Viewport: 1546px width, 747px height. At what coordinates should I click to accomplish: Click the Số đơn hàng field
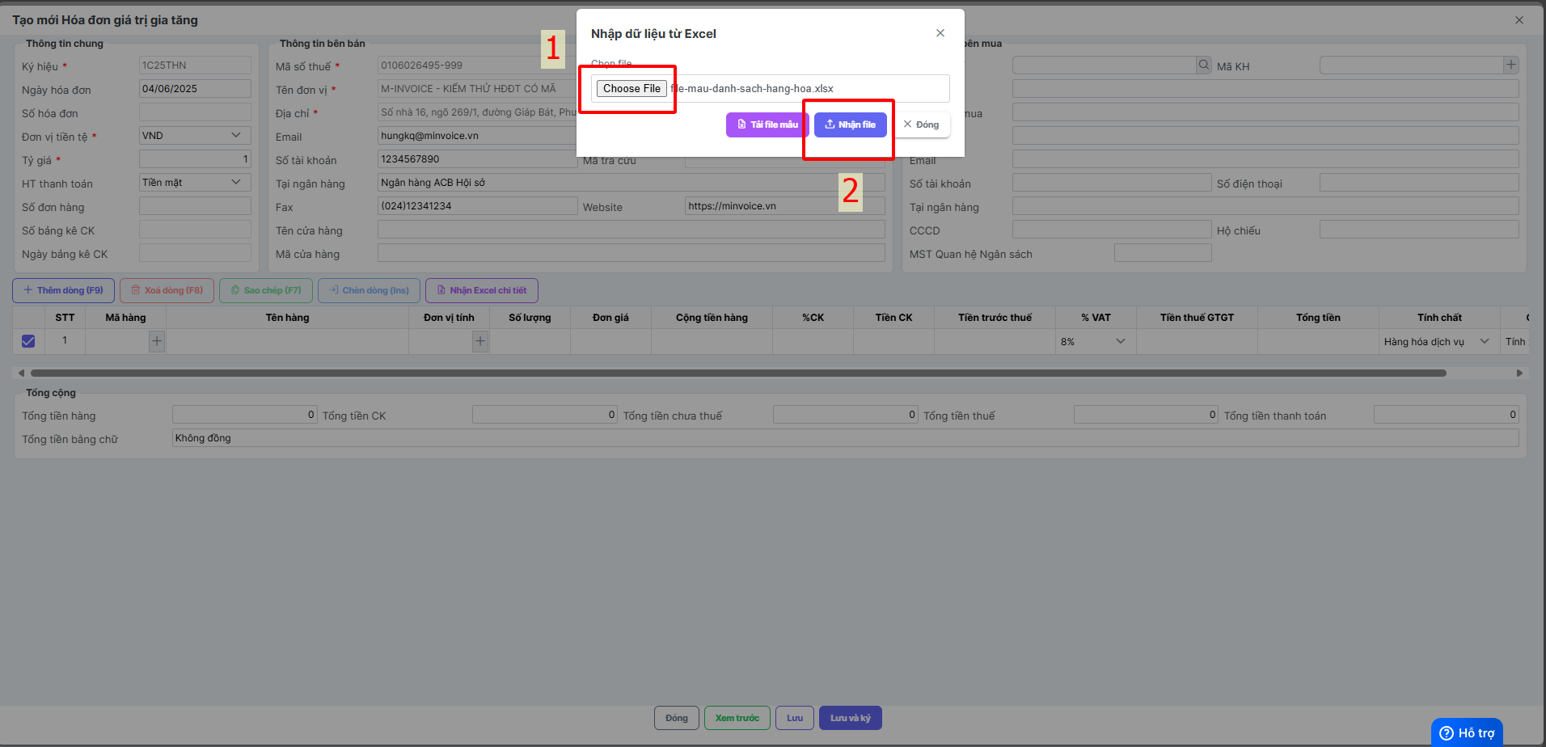coord(195,205)
